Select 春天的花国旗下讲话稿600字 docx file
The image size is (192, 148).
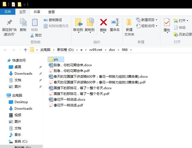98,77
